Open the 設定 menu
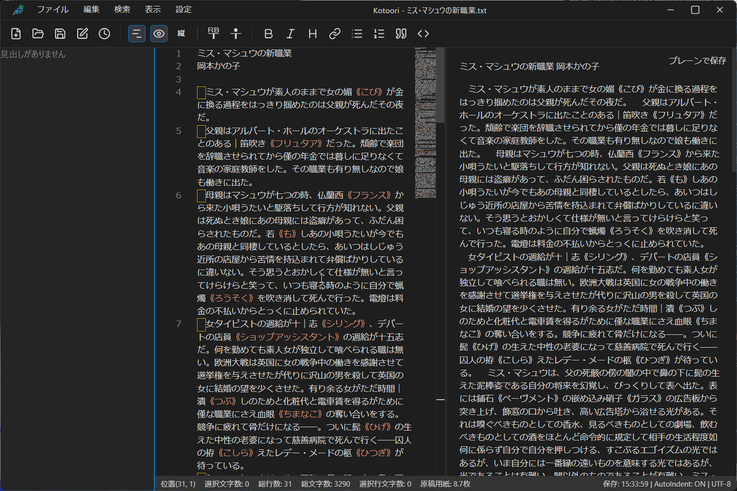Image resolution: width=737 pixels, height=491 pixels. tap(183, 10)
